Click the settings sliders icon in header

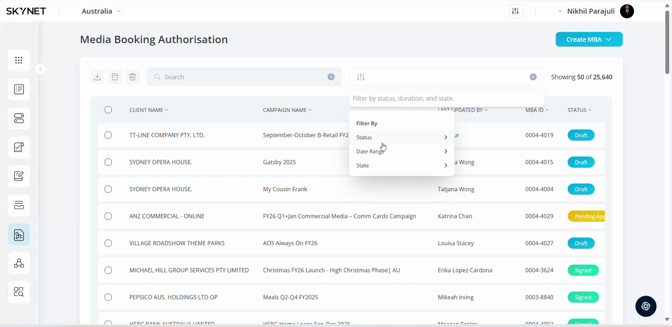(x=516, y=12)
